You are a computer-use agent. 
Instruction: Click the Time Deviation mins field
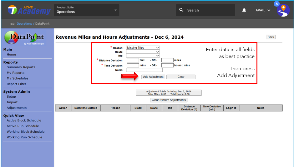click(133, 65)
